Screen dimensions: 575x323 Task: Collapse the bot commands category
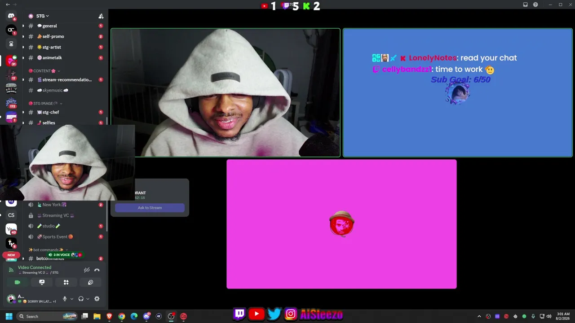click(x=48, y=250)
